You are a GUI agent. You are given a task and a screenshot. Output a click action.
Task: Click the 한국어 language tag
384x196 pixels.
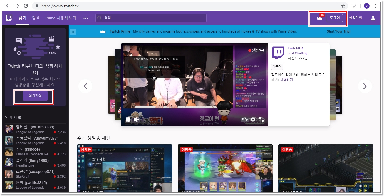(277, 67)
